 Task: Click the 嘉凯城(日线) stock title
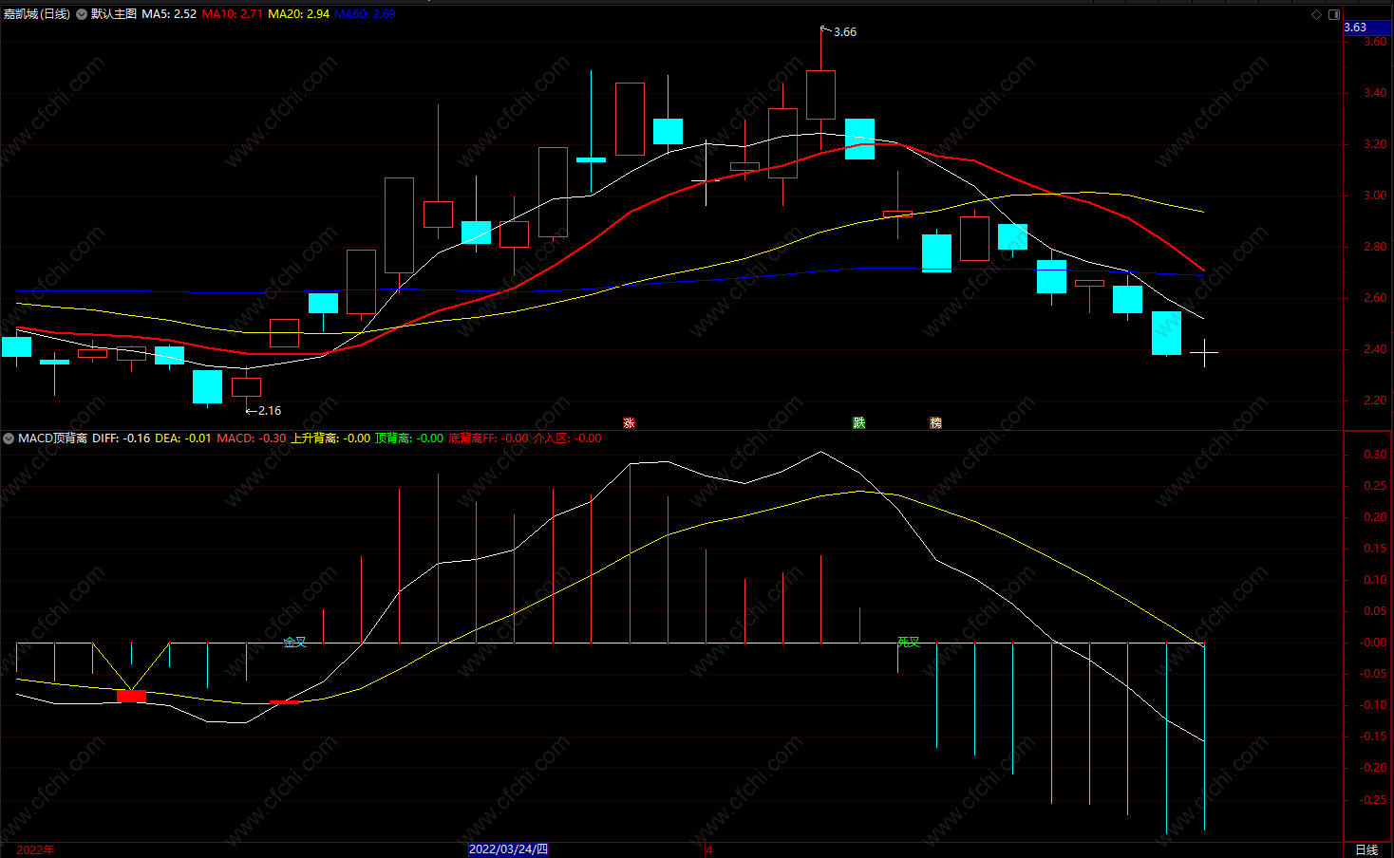click(37, 14)
